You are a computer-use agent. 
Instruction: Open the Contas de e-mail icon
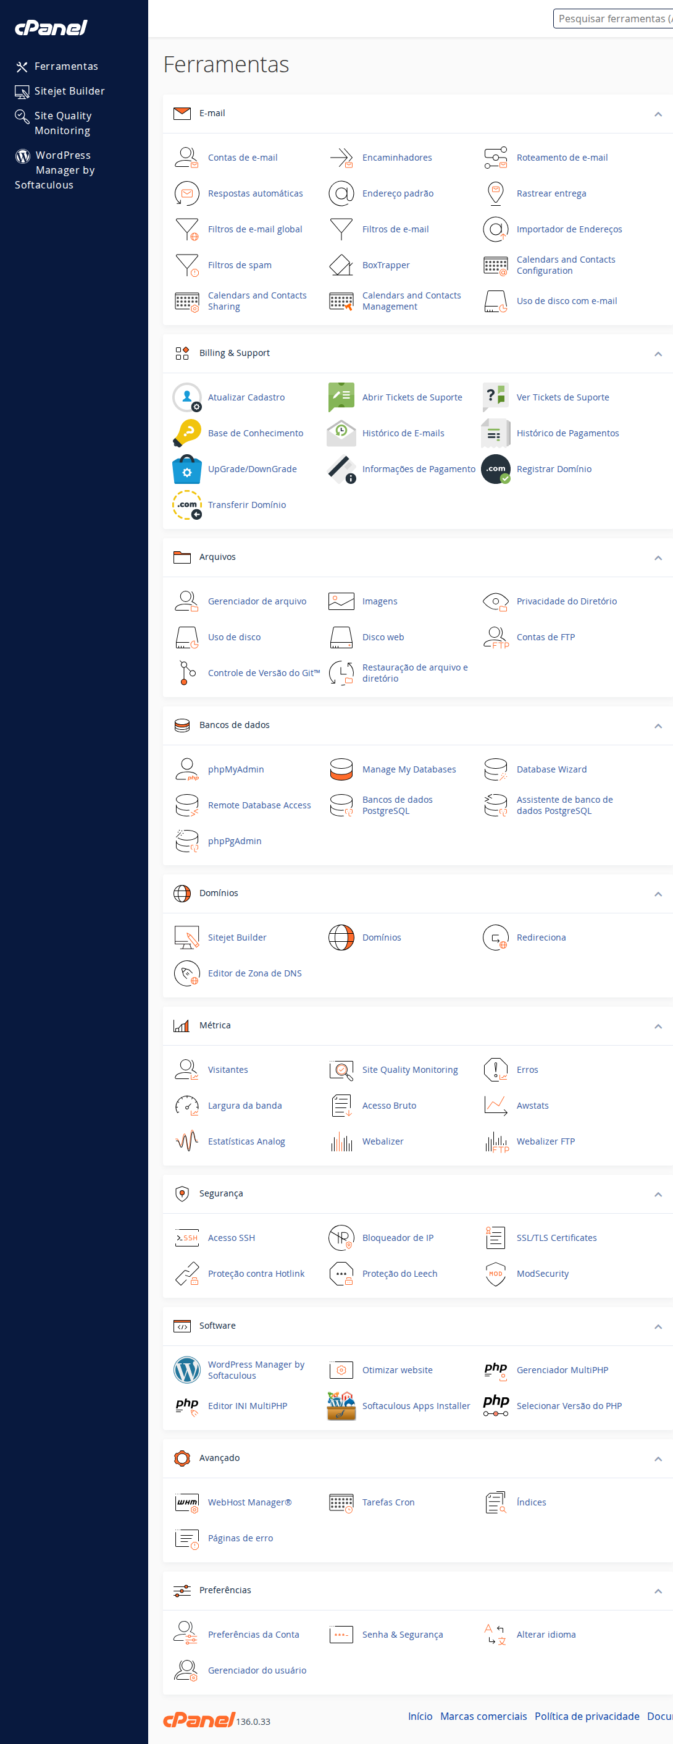click(186, 158)
